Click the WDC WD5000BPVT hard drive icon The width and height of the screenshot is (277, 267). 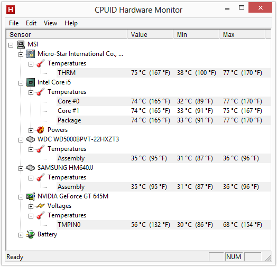tap(31, 139)
